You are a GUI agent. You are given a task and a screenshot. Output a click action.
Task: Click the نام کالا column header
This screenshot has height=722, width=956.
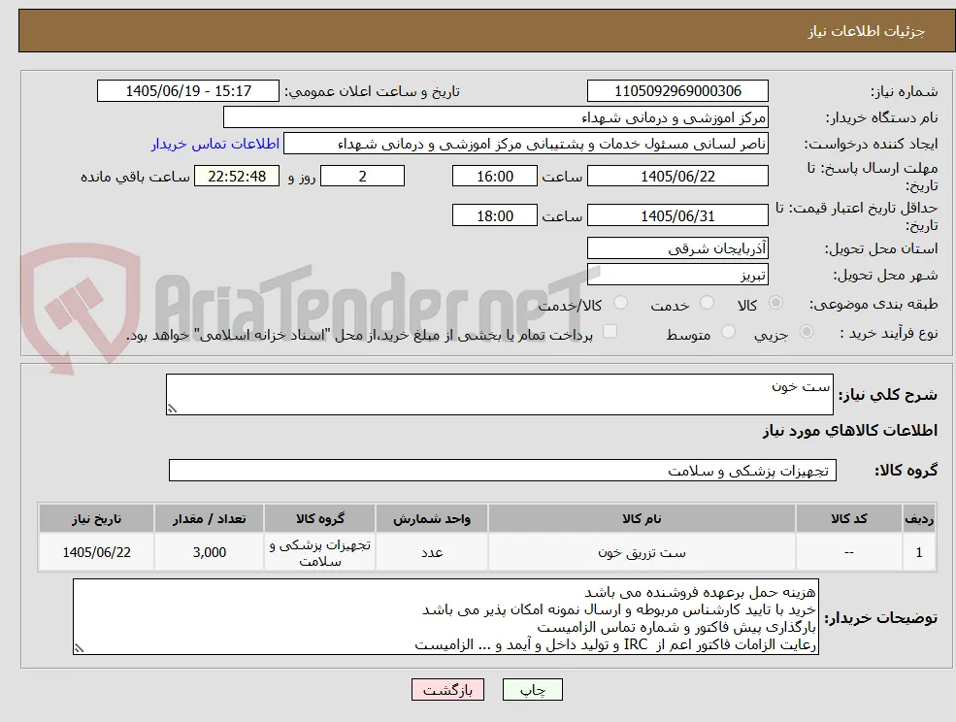642,518
